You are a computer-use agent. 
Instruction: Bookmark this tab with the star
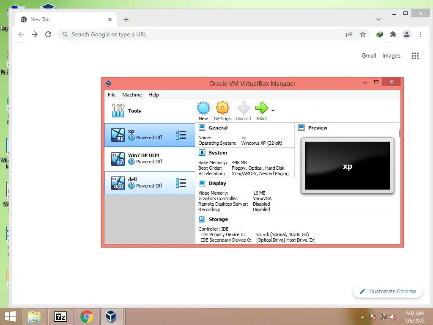[362, 34]
